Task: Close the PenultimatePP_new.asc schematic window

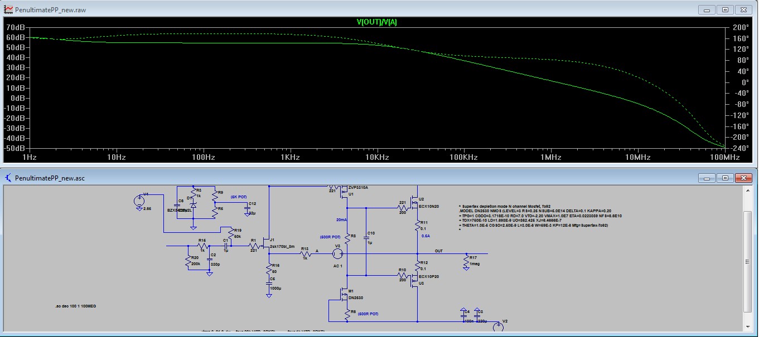Action: pos(743,178)
